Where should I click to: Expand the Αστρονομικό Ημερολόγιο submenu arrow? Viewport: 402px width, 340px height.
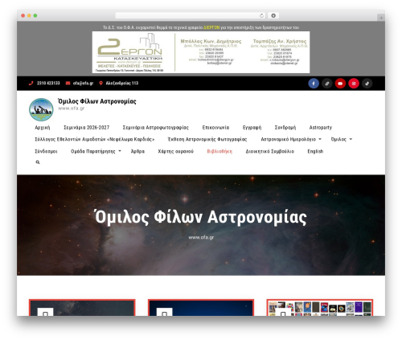click(x=320, y=139)
